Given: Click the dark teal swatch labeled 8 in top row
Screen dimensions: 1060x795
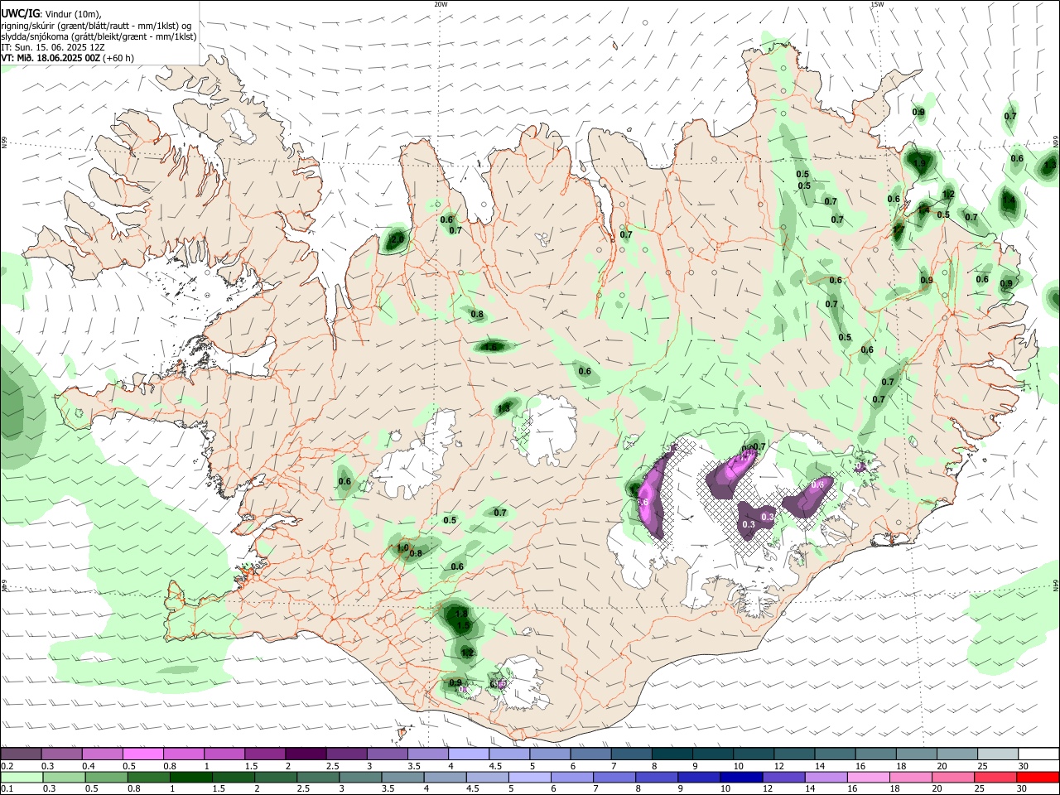Looking at the screenshot, I should pyautogui.click(x=672, y=754).
